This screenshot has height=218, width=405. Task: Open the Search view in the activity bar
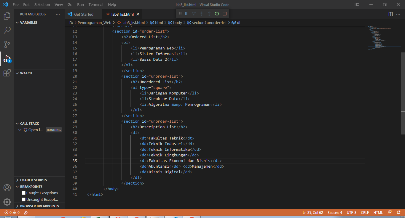pyautogui.click(x=7, y=30)
